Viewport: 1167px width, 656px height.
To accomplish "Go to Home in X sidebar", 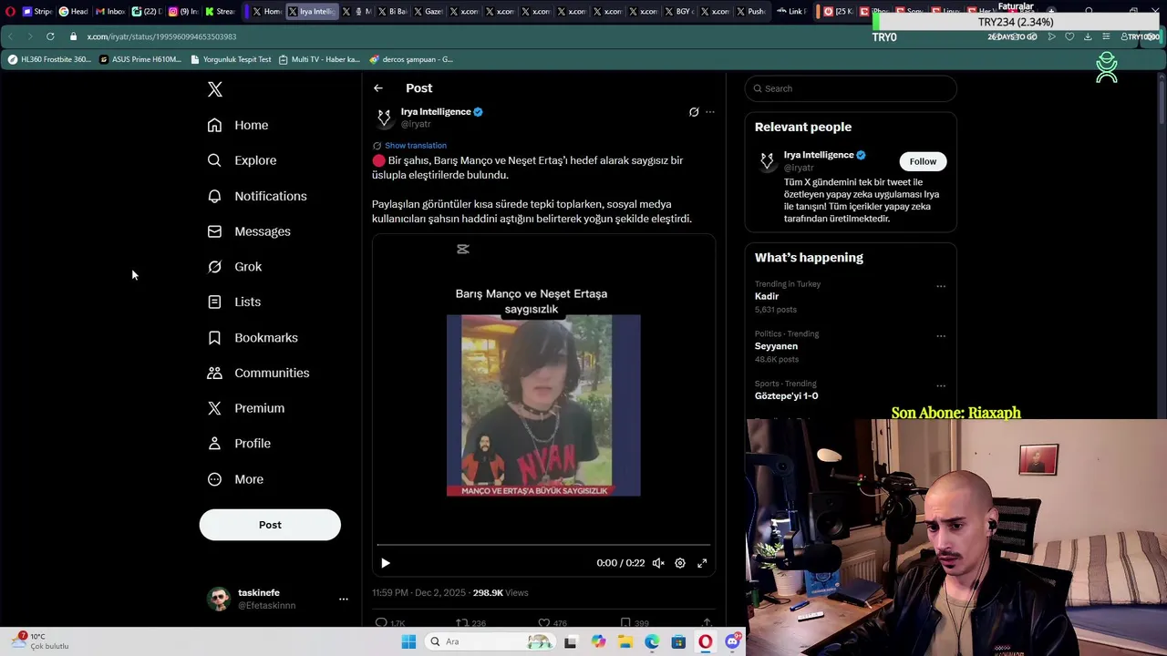I will (238, 125).
